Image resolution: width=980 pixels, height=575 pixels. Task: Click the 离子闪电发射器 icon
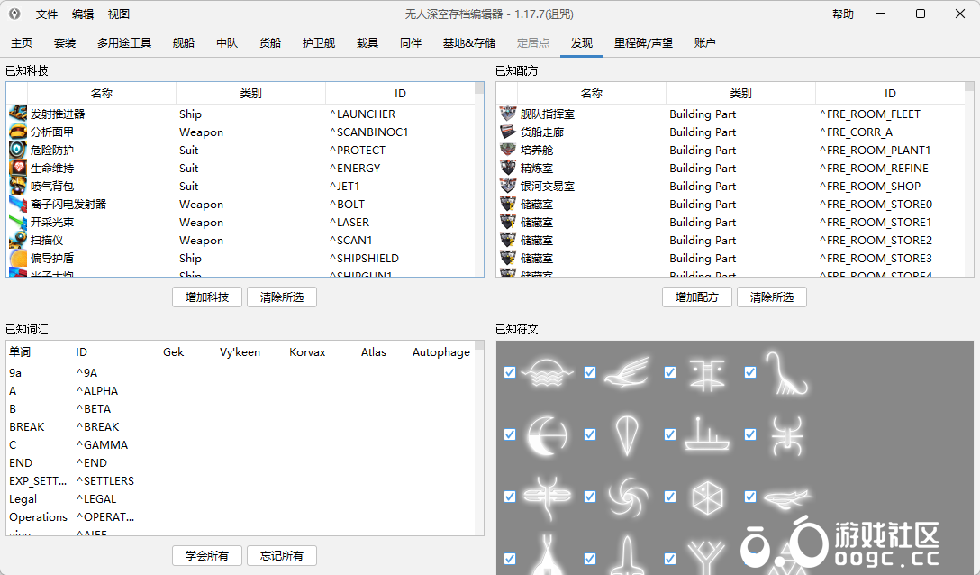click(18, 204)
